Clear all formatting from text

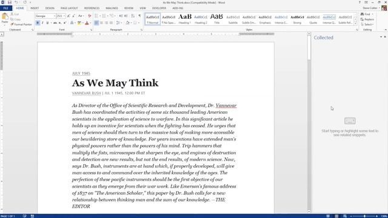click(x=90, y=16)
